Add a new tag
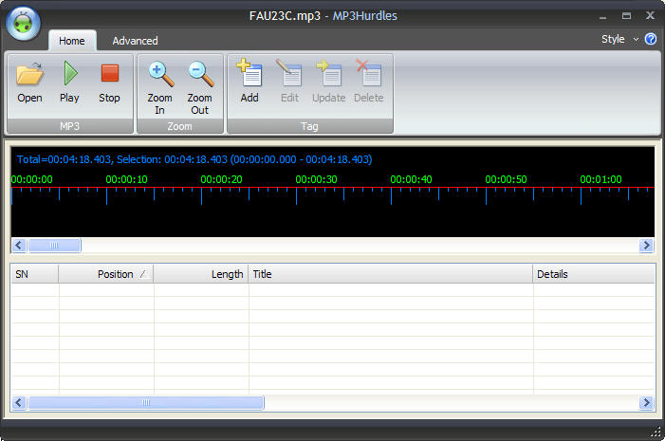The width and height of the screenshot is (665, 441). click(x=249, y=82)
